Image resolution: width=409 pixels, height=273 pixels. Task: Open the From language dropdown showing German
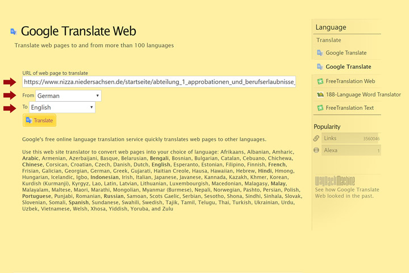pyautogui.click(x=68, y=96)
